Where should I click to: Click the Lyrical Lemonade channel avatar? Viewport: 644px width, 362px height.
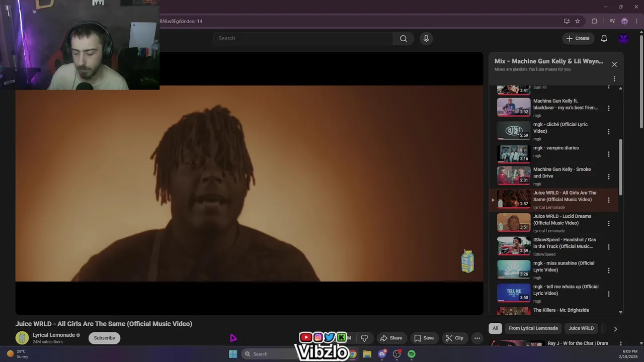[x=22, y=338]
